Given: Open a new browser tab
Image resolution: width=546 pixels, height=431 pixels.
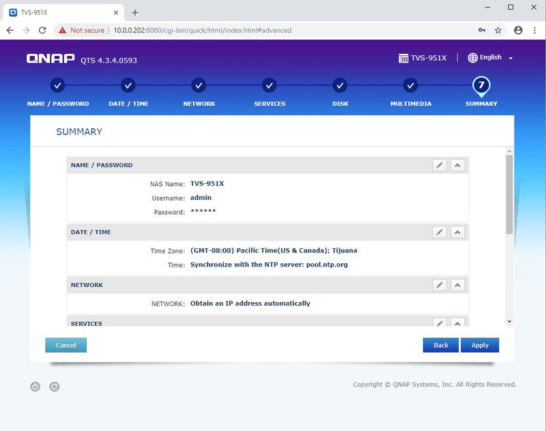Looking at the screenshot, I should (x=135, y=12).
